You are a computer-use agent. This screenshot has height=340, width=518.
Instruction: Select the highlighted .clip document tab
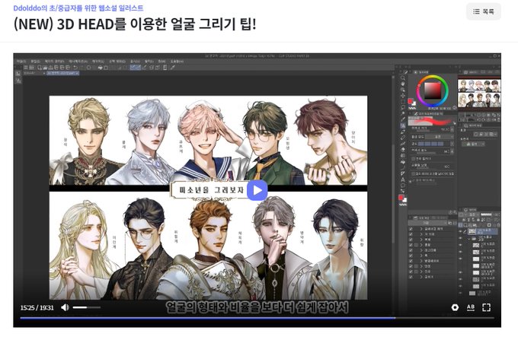tap(62, 73)
